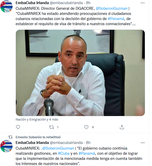Open the second tweet's 8h timestamp
152x166 pixels.
[x=88, y=143]
